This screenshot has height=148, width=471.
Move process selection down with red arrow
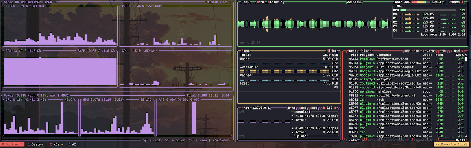tap(363, 140)
